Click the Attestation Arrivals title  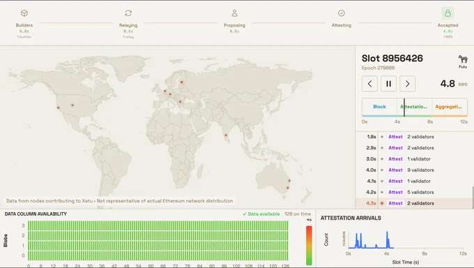351,218
